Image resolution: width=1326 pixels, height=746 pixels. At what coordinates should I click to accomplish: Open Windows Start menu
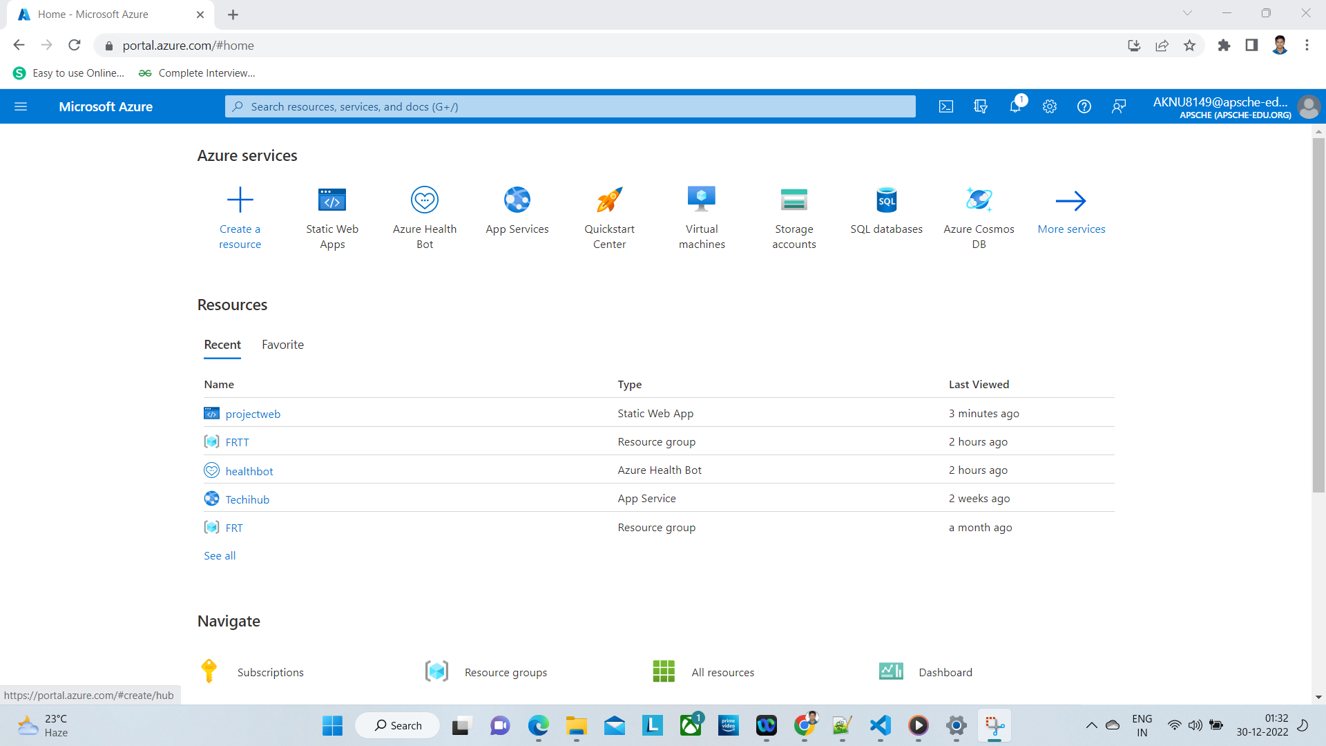332,725
